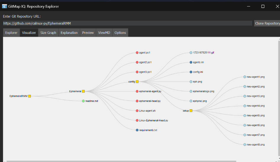280x162 pixels.
Task: Select the readme.md green node
Action: click(83, 101)
